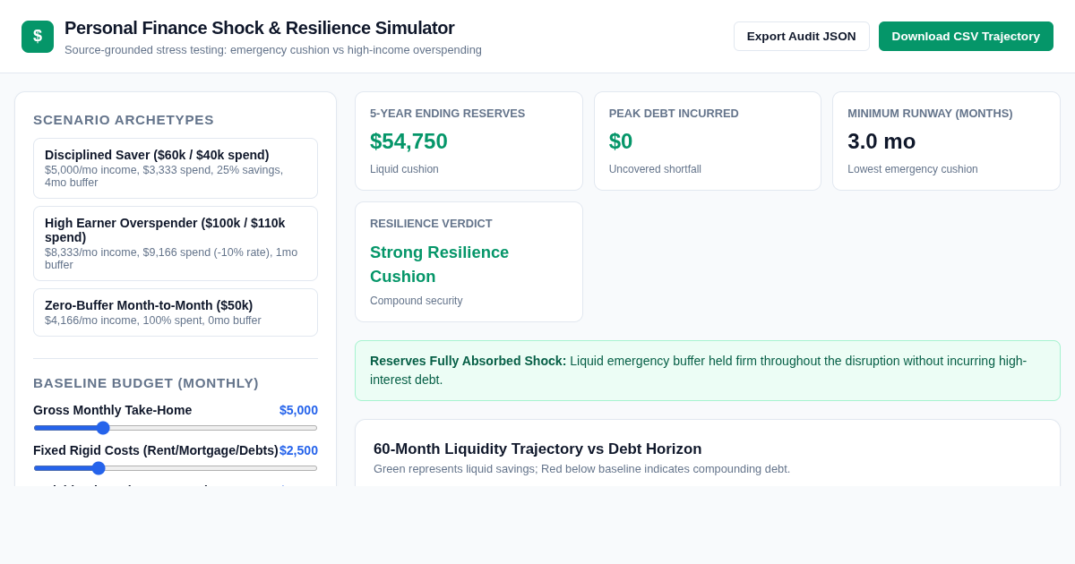Click the green/red chart legend description
This screenshot has width=1075, height=564.
pyautogui.click(x=582, y=469)
